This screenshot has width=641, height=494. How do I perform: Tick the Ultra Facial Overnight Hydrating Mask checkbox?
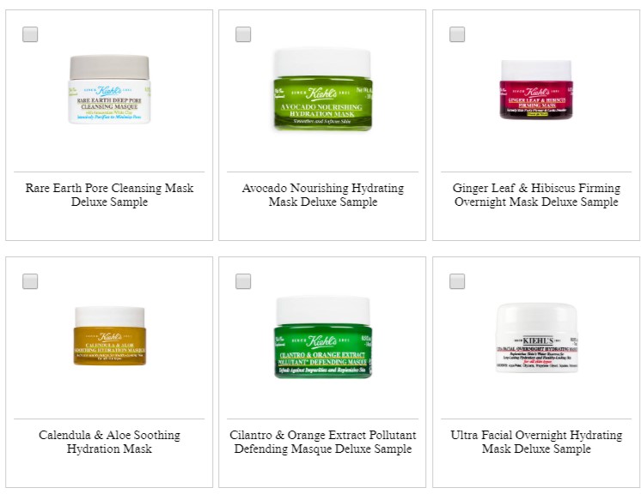[x=457, y=281]
